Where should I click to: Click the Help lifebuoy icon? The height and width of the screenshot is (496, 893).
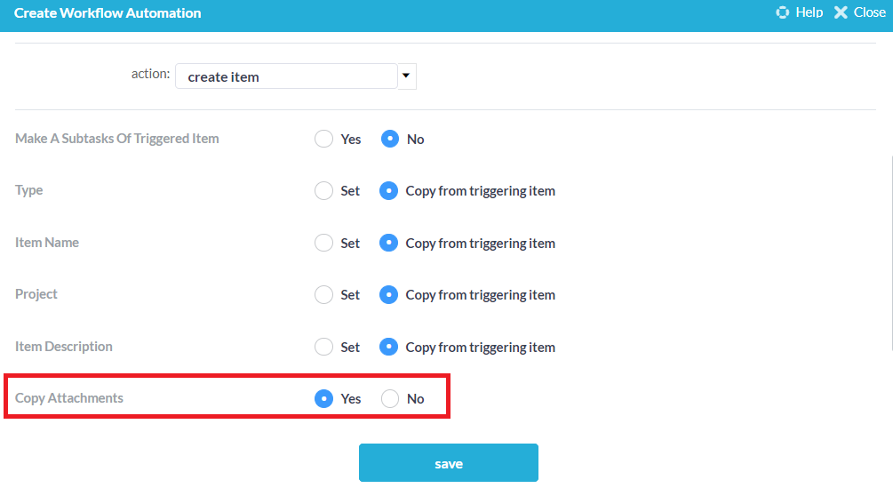(x=783, y=12)
